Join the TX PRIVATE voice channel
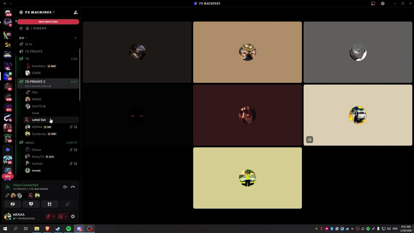 48,51
